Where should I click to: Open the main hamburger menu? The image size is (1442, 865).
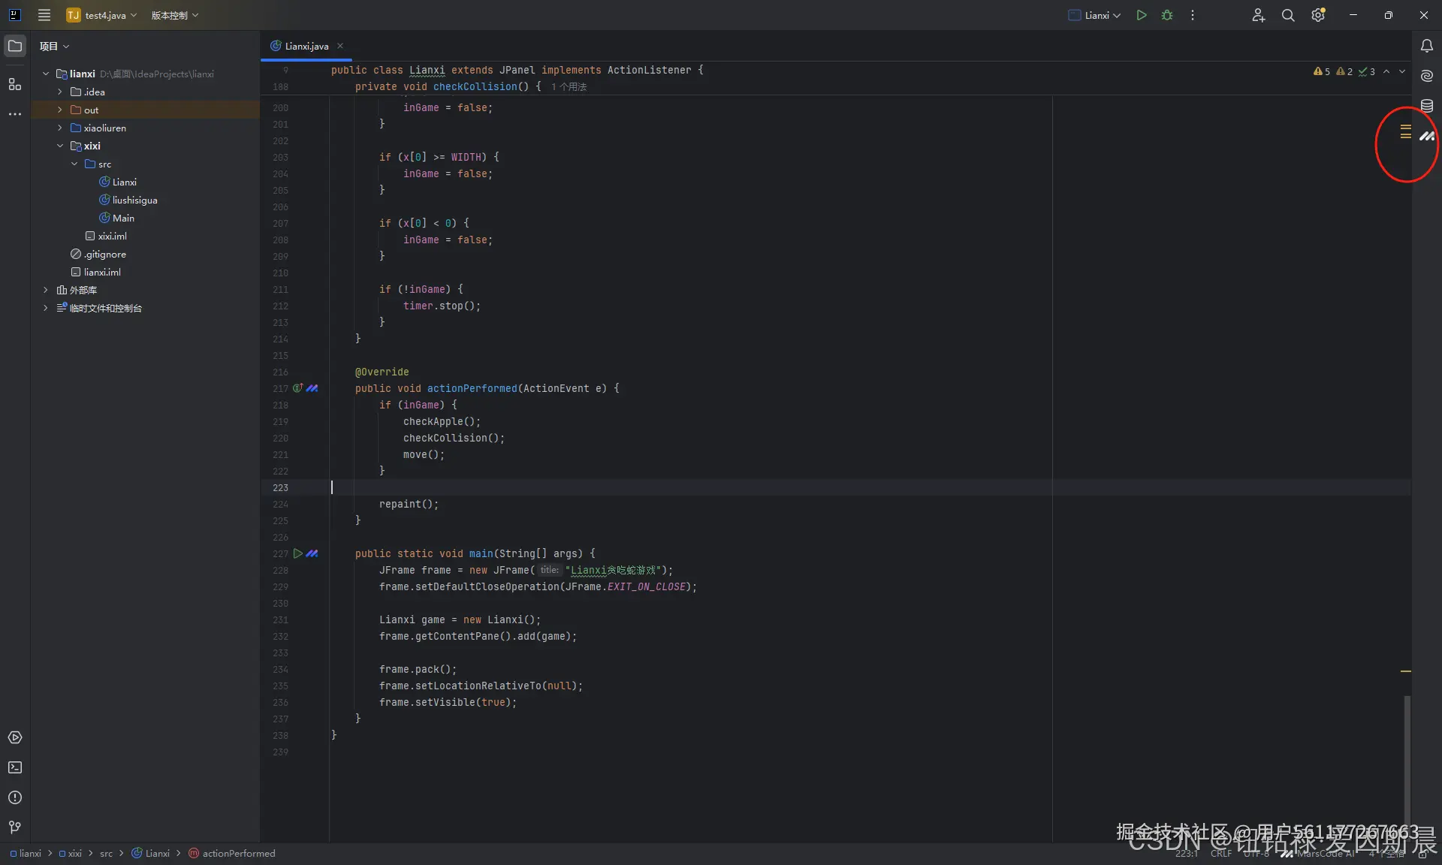click(x=44, y=15)
